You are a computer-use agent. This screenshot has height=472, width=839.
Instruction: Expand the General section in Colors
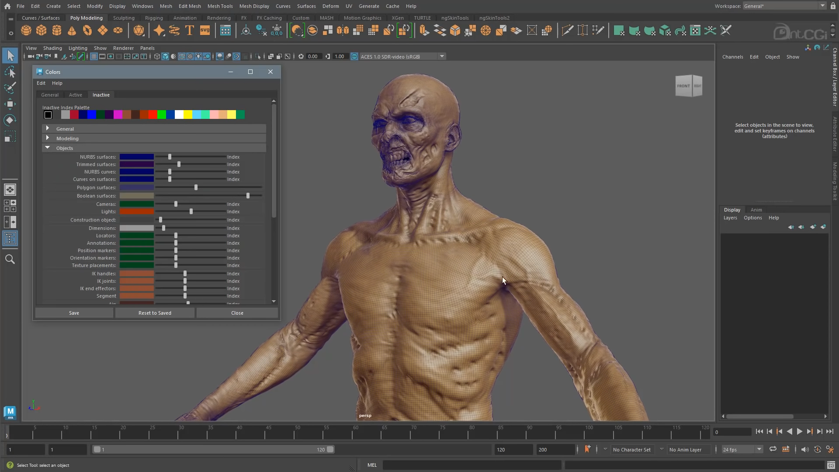(x=47, y=128)
